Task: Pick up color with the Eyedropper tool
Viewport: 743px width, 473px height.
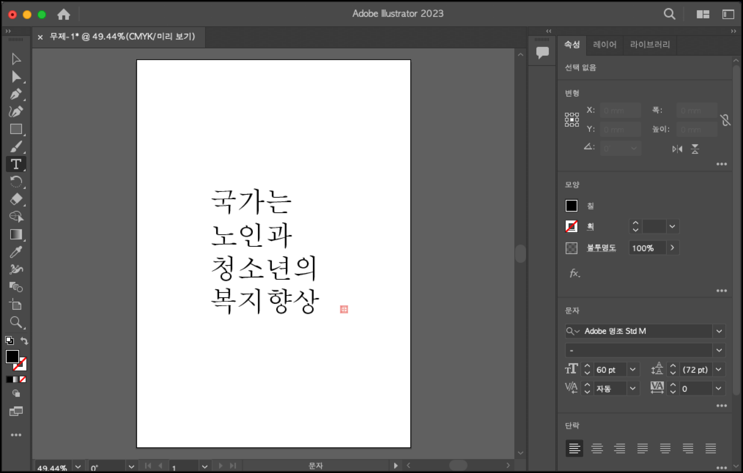Action: [x=16, y=252]
